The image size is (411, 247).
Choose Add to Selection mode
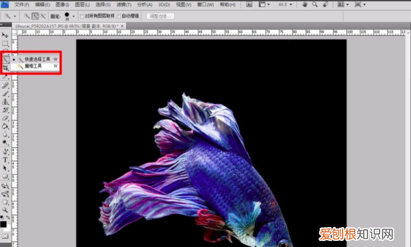(35, 16)
